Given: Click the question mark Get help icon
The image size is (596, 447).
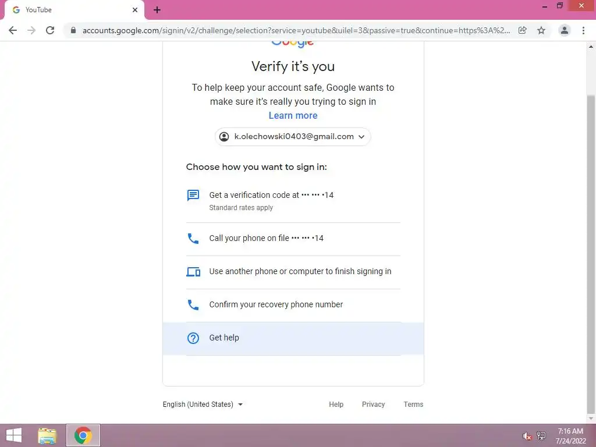Looking at the screenshot, I should [x=193, y=338].
